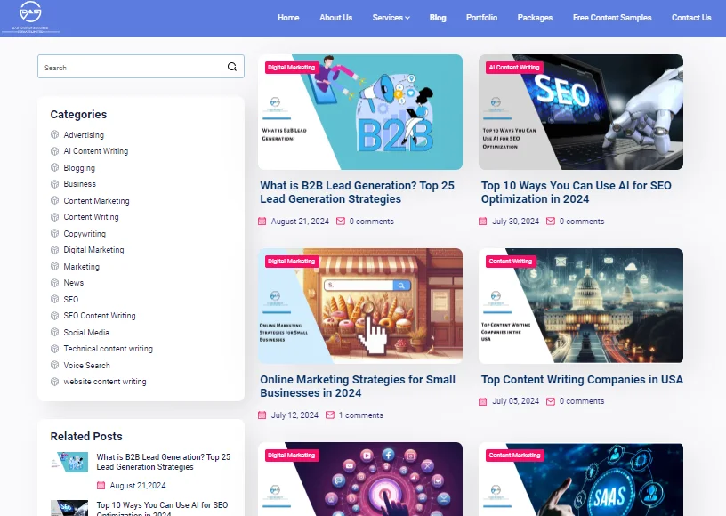Open the Blog menu item
726x516 pixels.
(438, 18)
